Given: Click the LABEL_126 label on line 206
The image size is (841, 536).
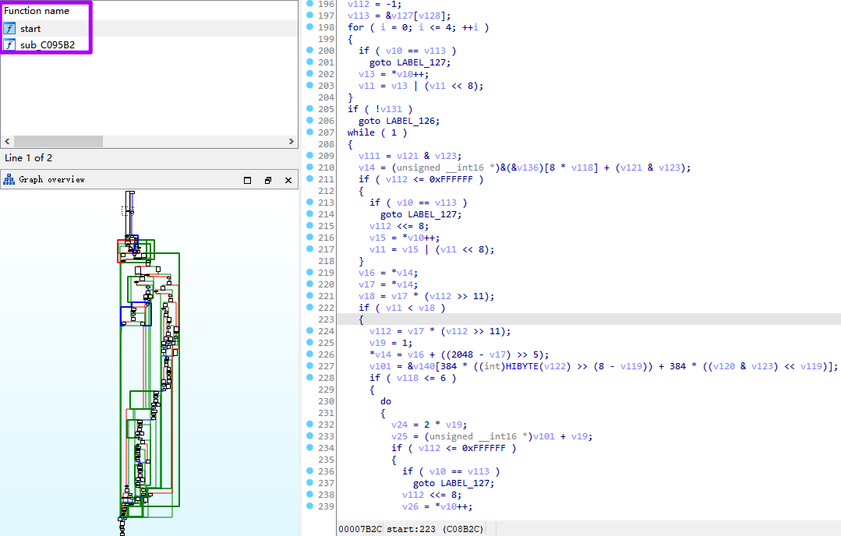Looking at the screenshot, I should (x=411, y=120).
